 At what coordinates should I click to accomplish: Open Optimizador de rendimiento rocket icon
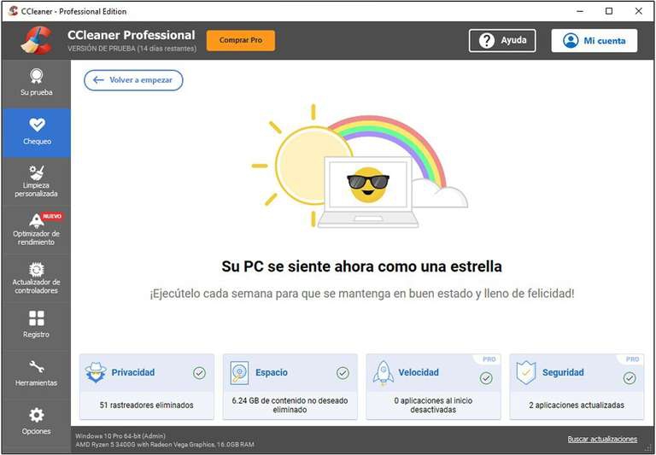pyautogui.click(x=36, y=220)
